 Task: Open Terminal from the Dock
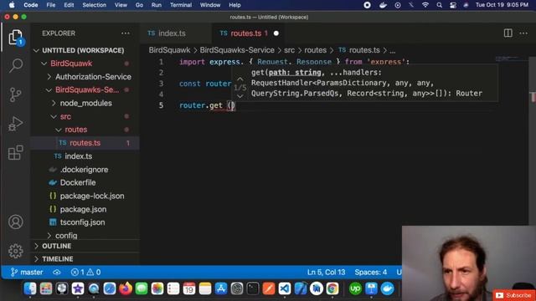point(253,288)
